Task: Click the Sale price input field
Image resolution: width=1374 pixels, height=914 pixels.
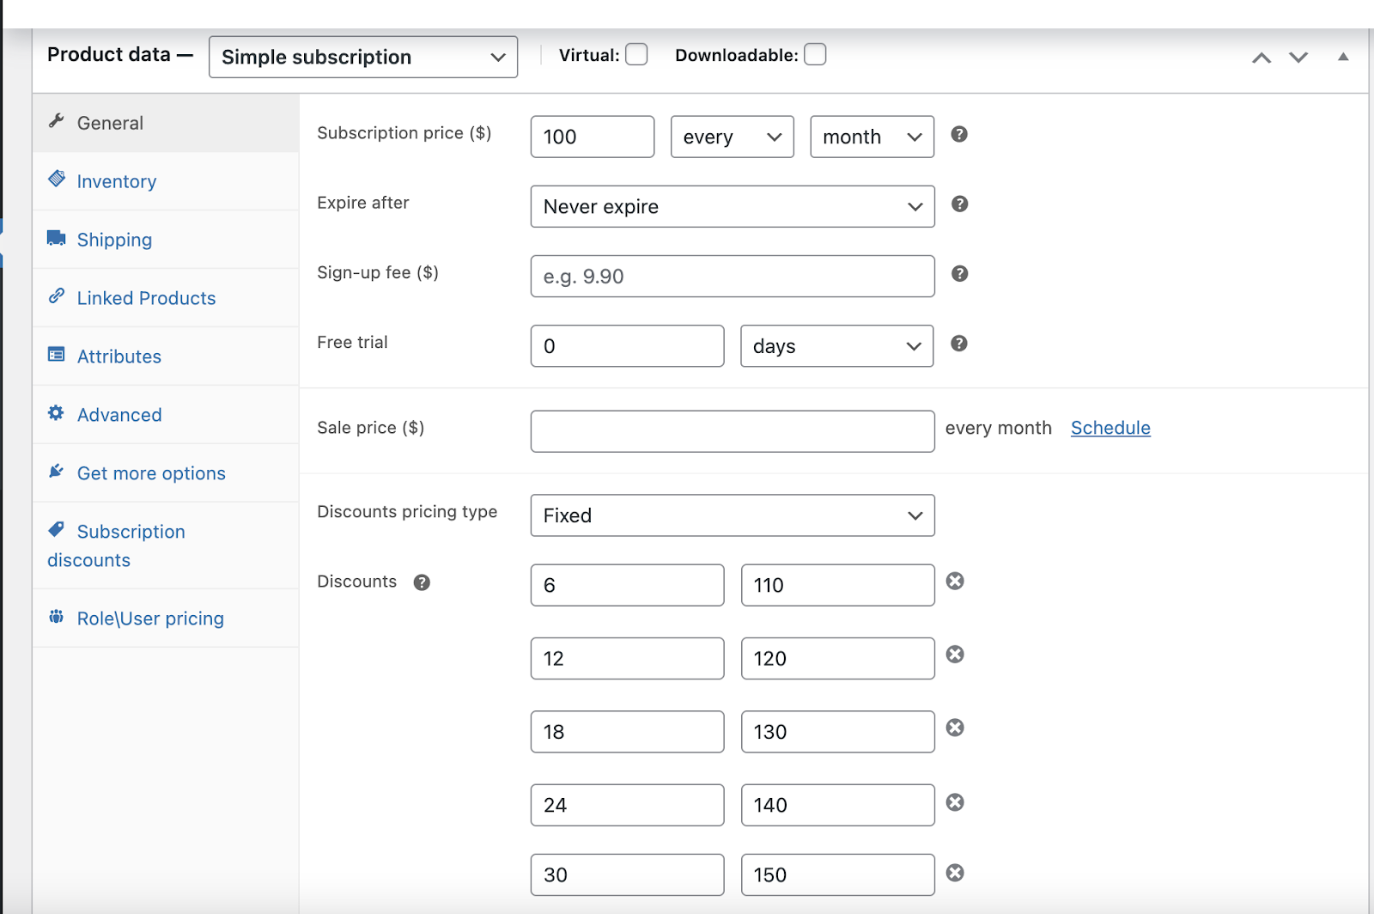Action: click(733, 431)
